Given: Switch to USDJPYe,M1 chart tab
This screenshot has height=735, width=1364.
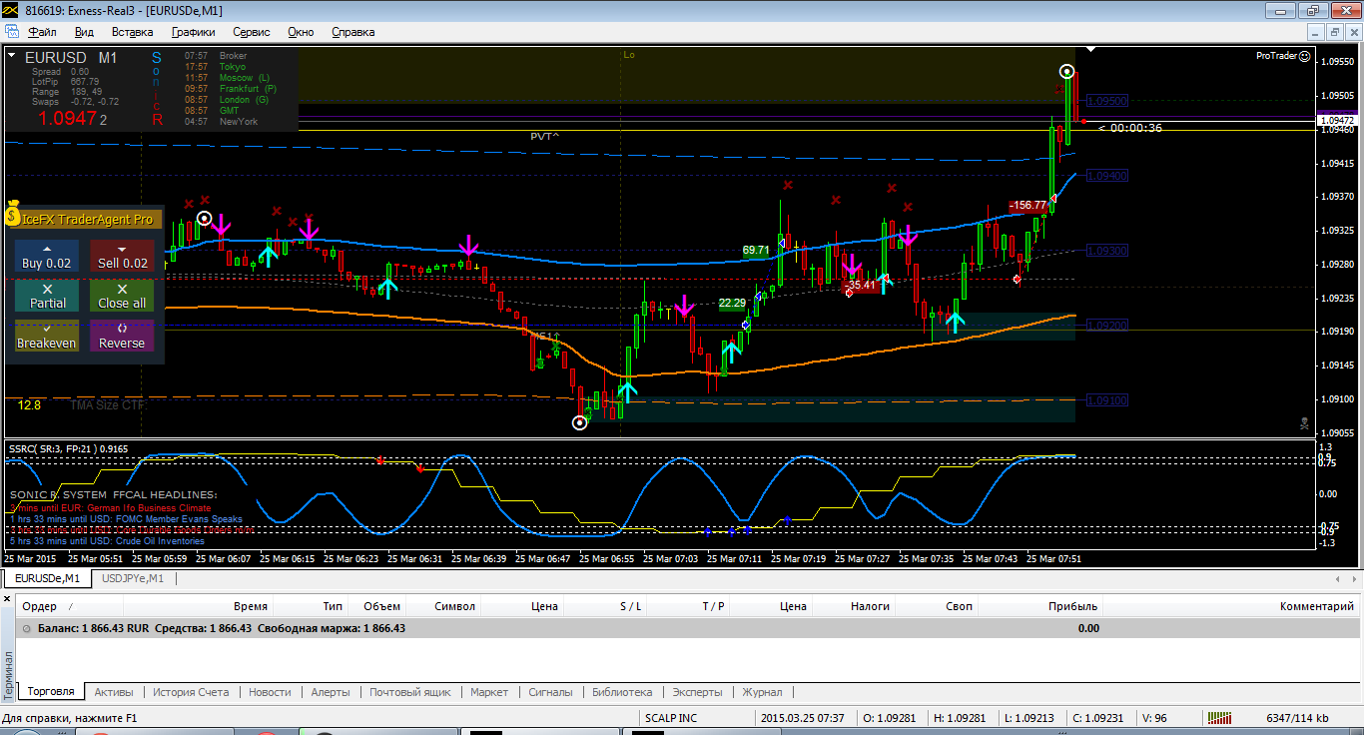Looking at the screenshot, I should tap(133, 578).
